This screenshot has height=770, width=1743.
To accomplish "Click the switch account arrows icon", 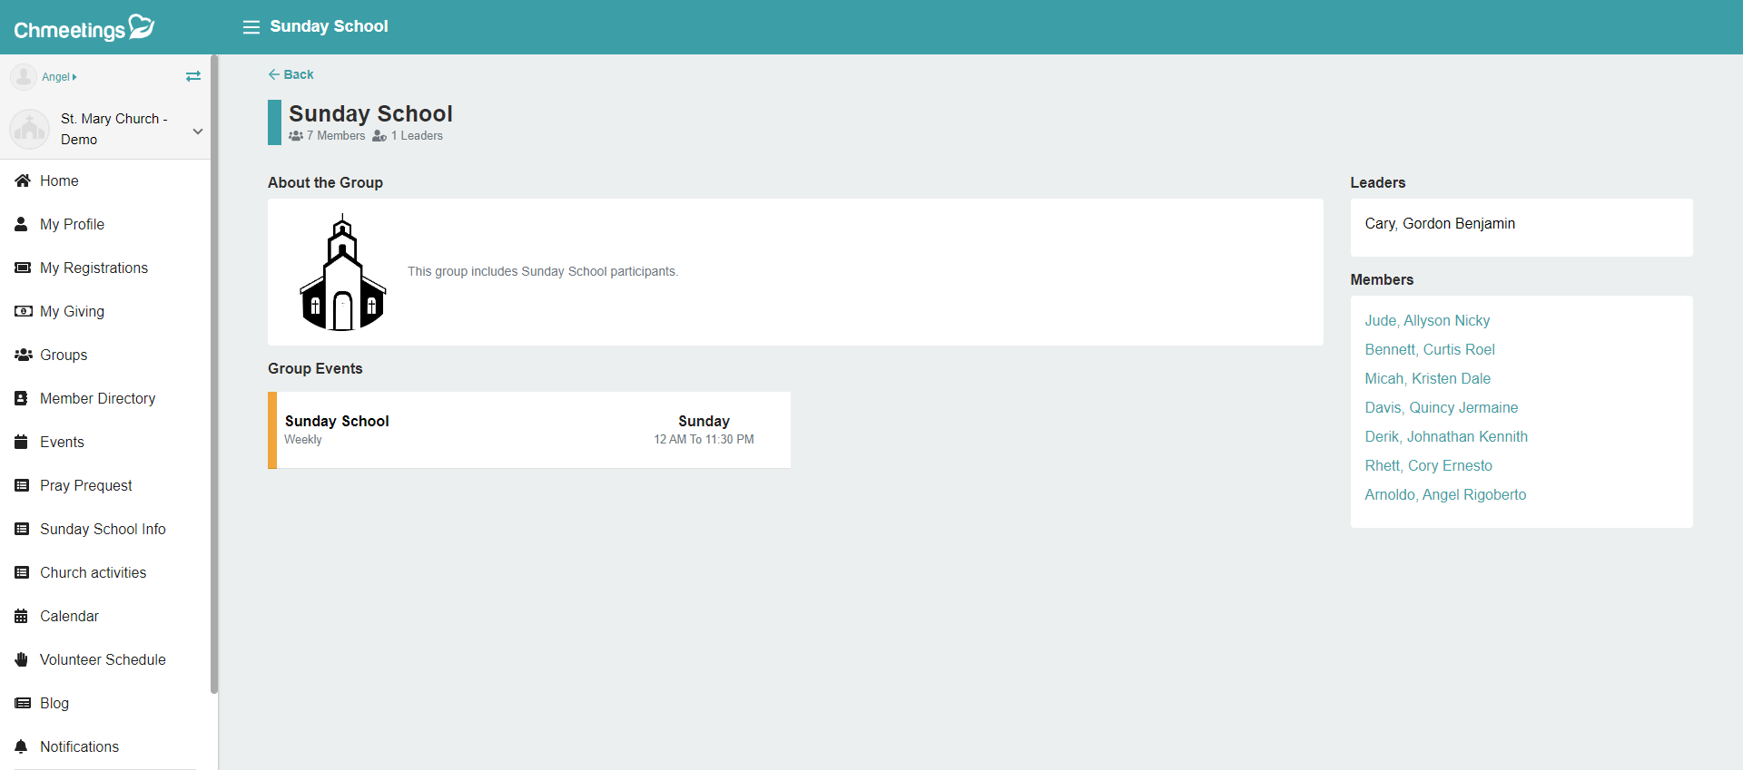I will click(x=193, y=76).
